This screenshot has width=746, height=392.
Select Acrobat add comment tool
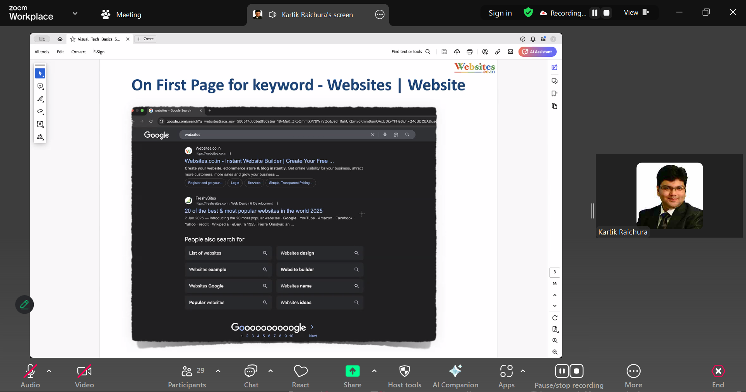pyautogui.click(x=40, y=86)
